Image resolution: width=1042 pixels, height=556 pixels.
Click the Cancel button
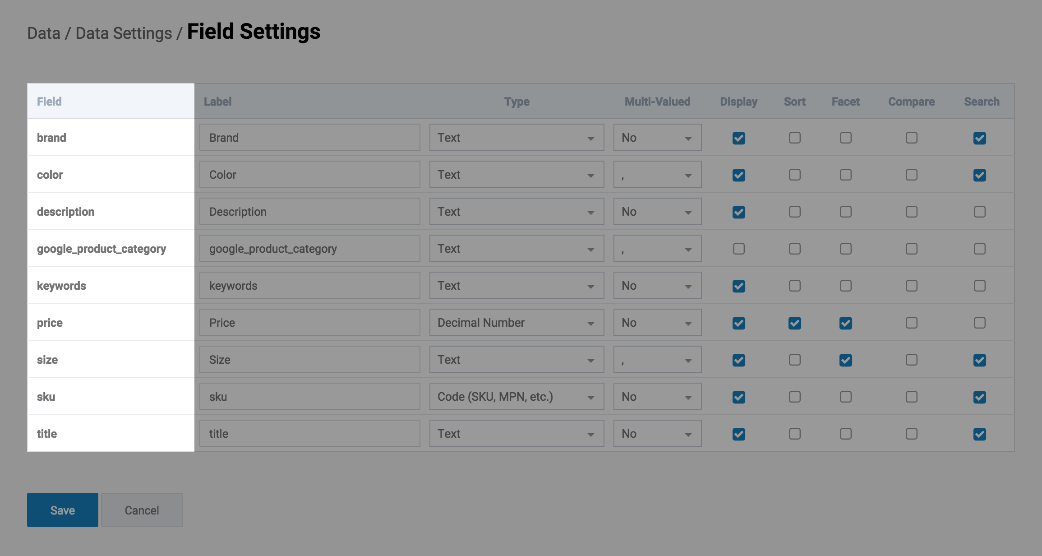click(142, 510)
